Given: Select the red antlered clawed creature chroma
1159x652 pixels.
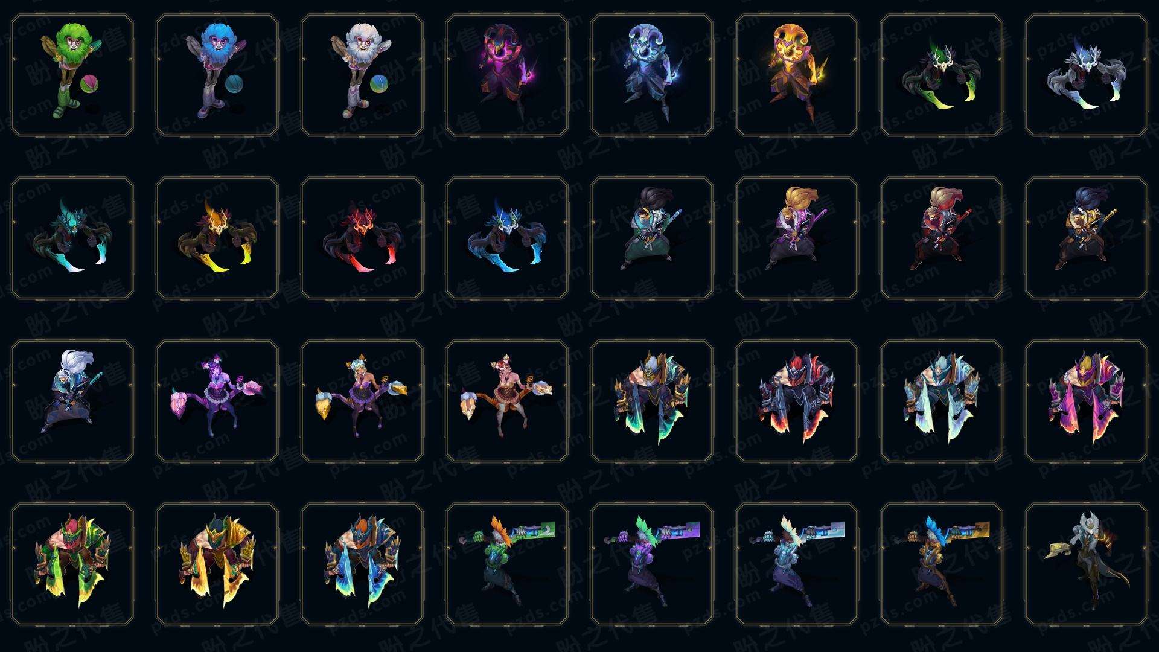Looking at the screenshot, I should pyautogui.click(x=362, y=238).
